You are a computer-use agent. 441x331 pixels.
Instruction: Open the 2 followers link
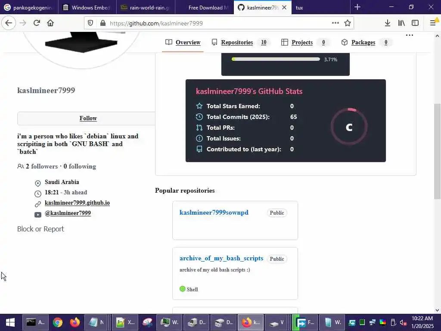click(42, 166)
